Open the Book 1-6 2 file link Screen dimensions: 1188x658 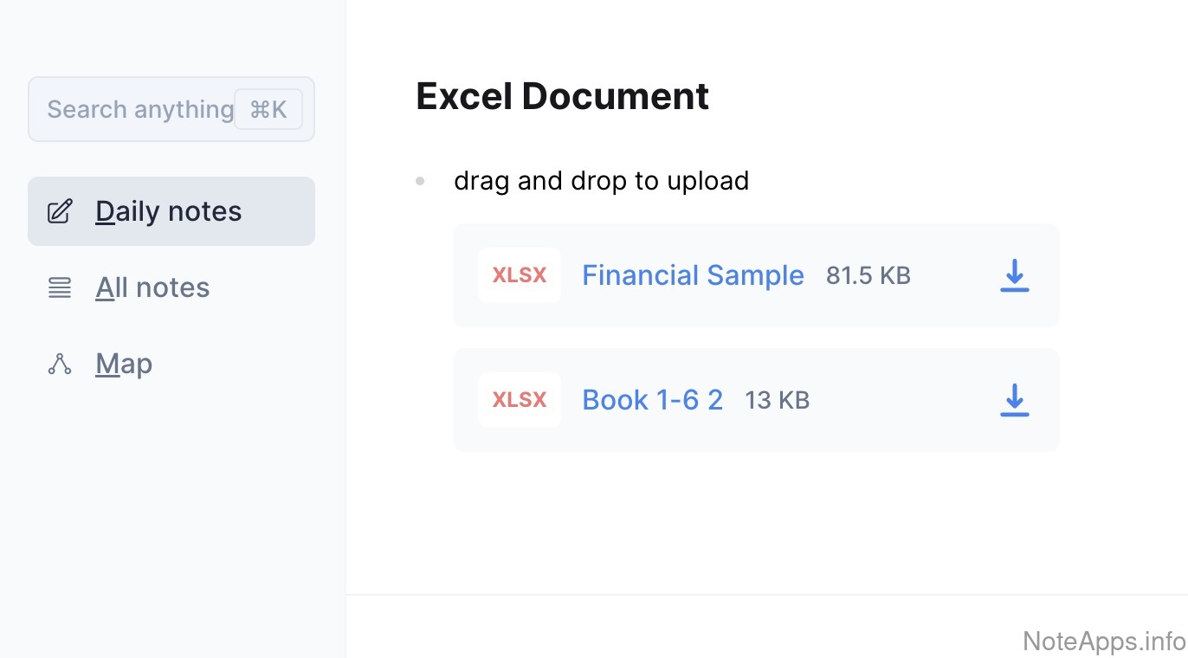tap(652, 400)
